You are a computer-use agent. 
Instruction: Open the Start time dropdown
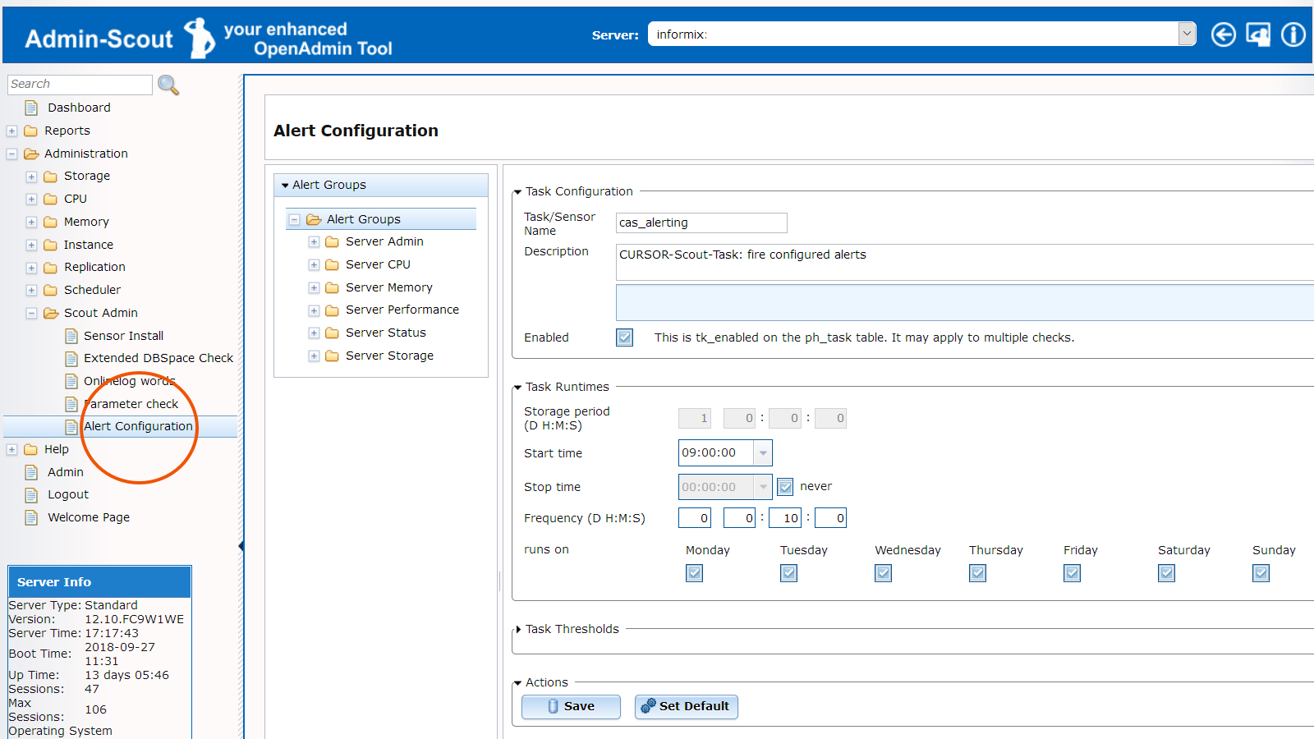tap(763, 453)
